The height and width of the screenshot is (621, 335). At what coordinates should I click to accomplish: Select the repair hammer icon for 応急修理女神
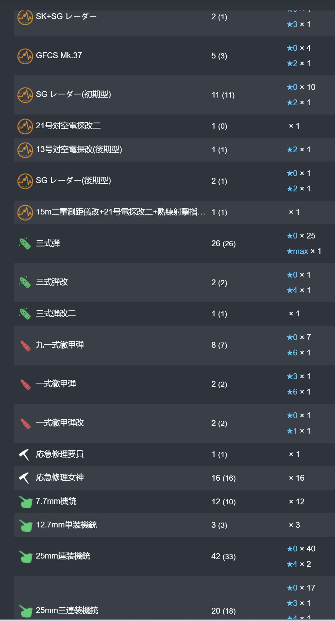point(24,478)
